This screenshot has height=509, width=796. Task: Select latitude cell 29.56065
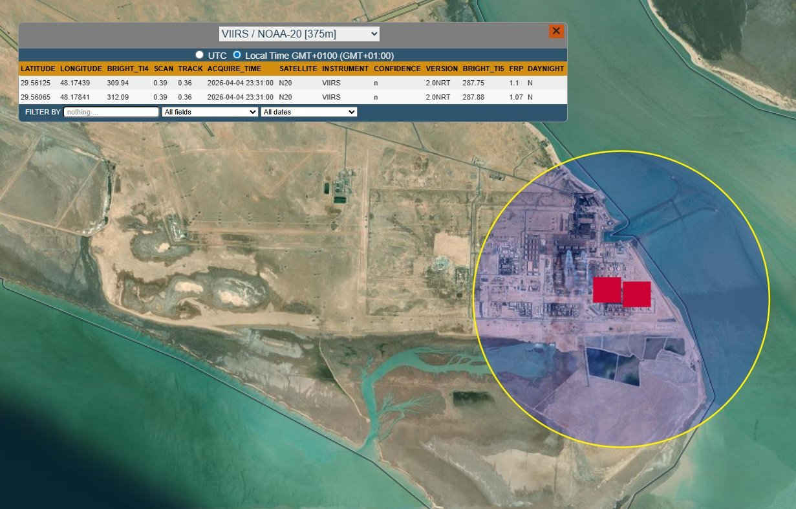coord(36,97)
